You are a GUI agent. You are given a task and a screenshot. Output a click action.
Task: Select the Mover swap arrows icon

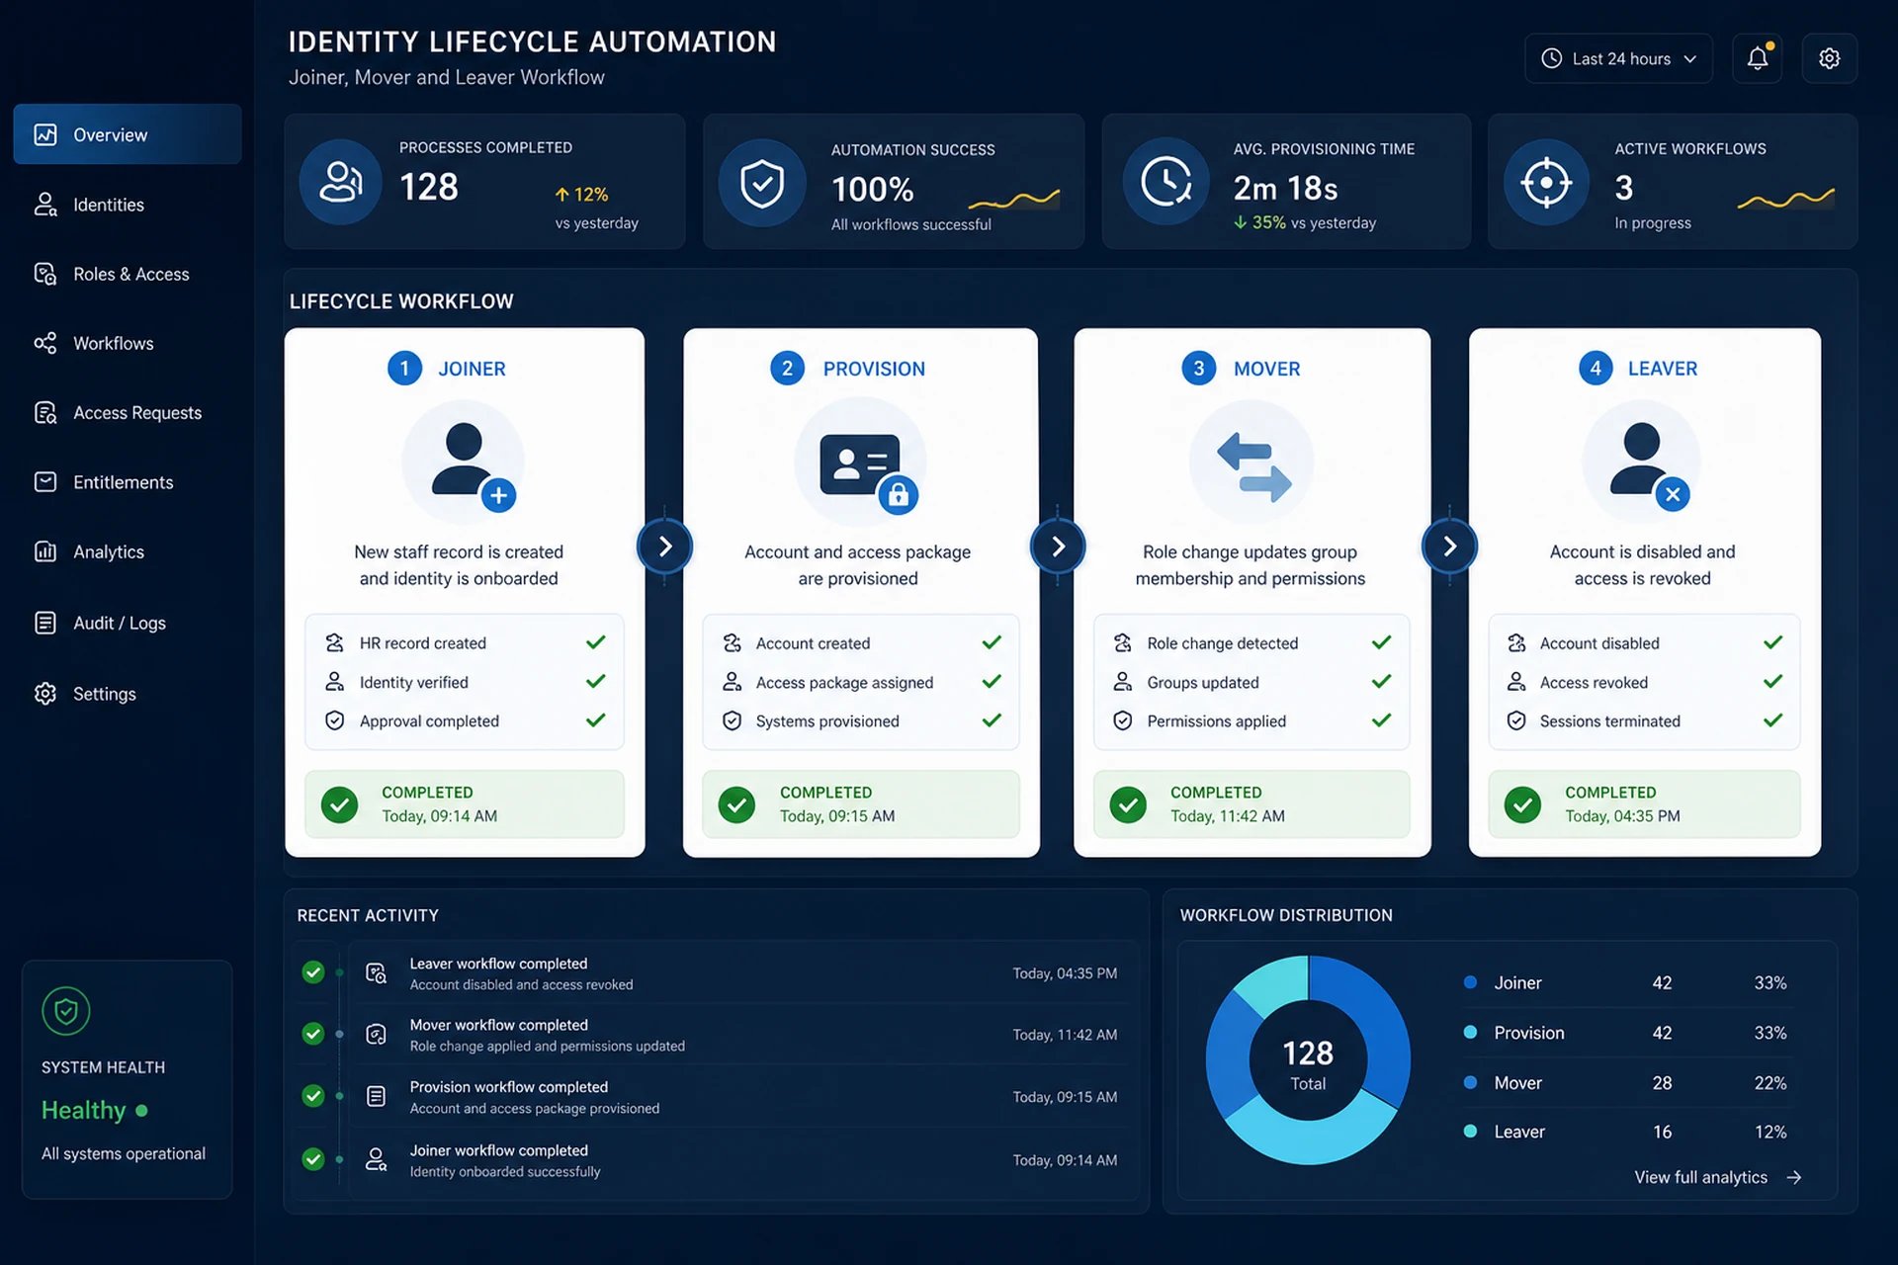pyautogui.click(x=1251, y=462)
